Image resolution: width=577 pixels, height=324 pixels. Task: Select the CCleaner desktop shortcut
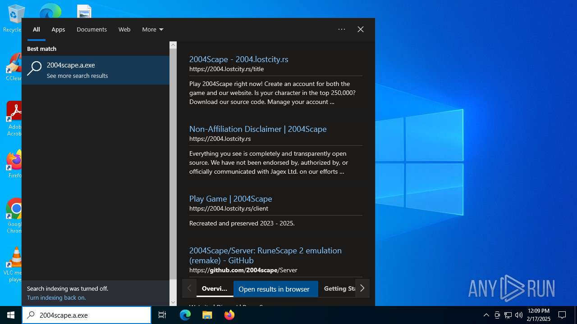tap(14, 67)
